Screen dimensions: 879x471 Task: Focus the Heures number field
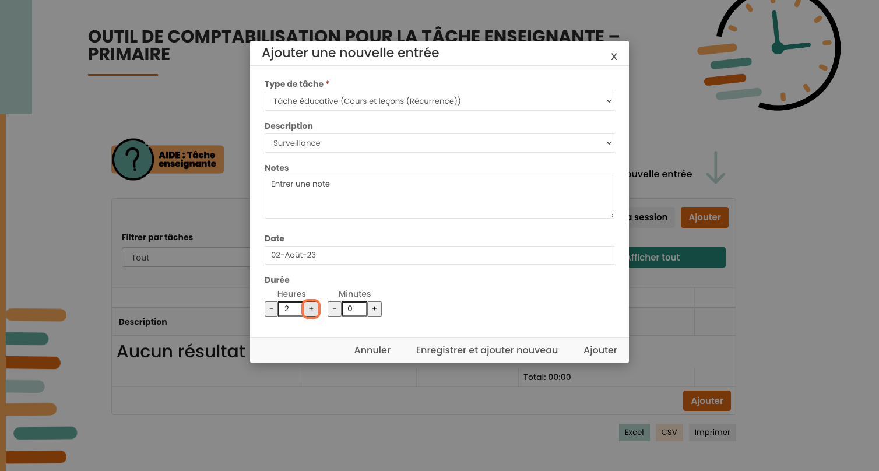[x=290, y=309]
